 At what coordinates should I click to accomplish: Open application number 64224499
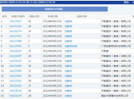click(x=16, y=66)
